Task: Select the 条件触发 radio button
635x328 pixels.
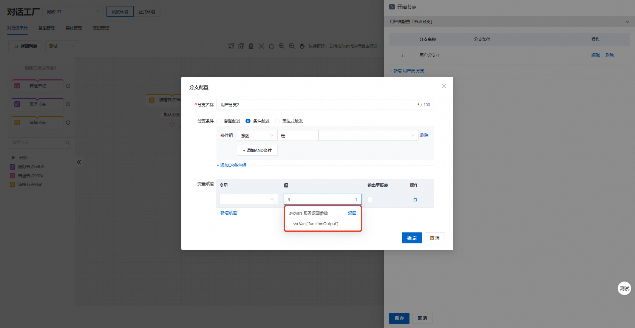Action: coord(248,121)
